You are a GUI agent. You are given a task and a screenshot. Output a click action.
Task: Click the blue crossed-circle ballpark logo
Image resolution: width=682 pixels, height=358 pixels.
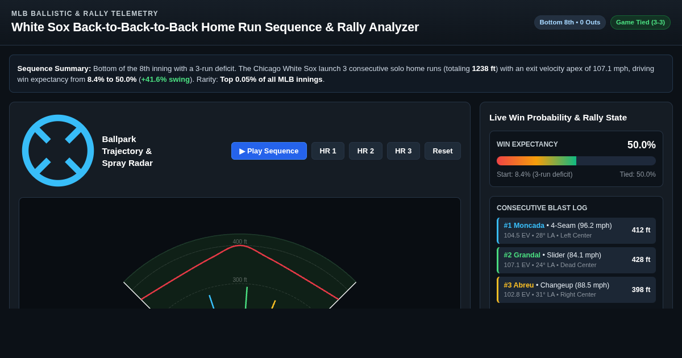click(58, 151)
